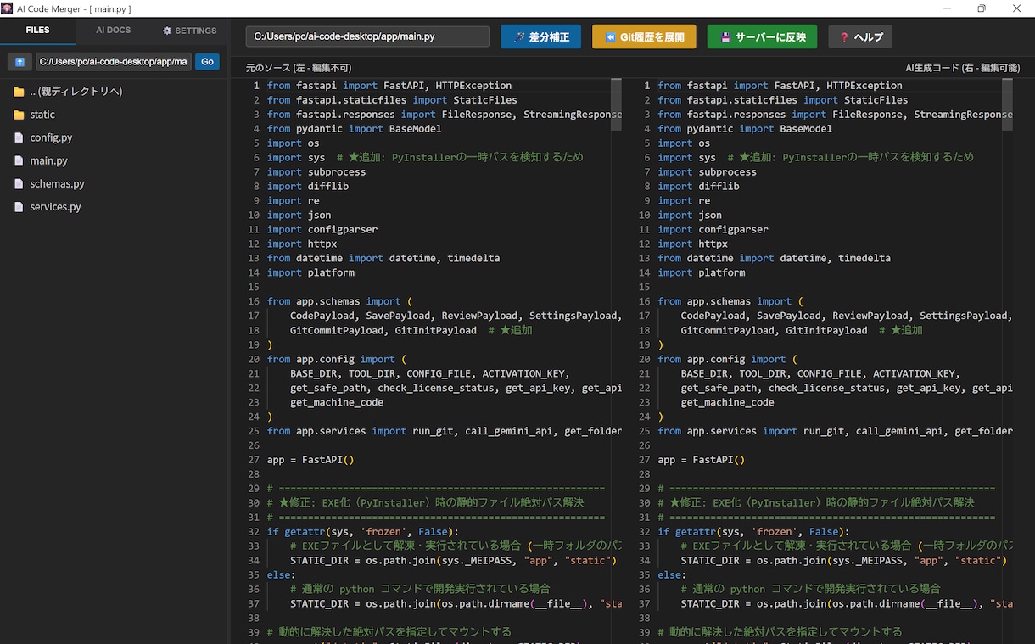Screen dimensions: 1035x644
Task: Click the 差分補正 button
Action: pyautogui.click(x=540, y=37)
